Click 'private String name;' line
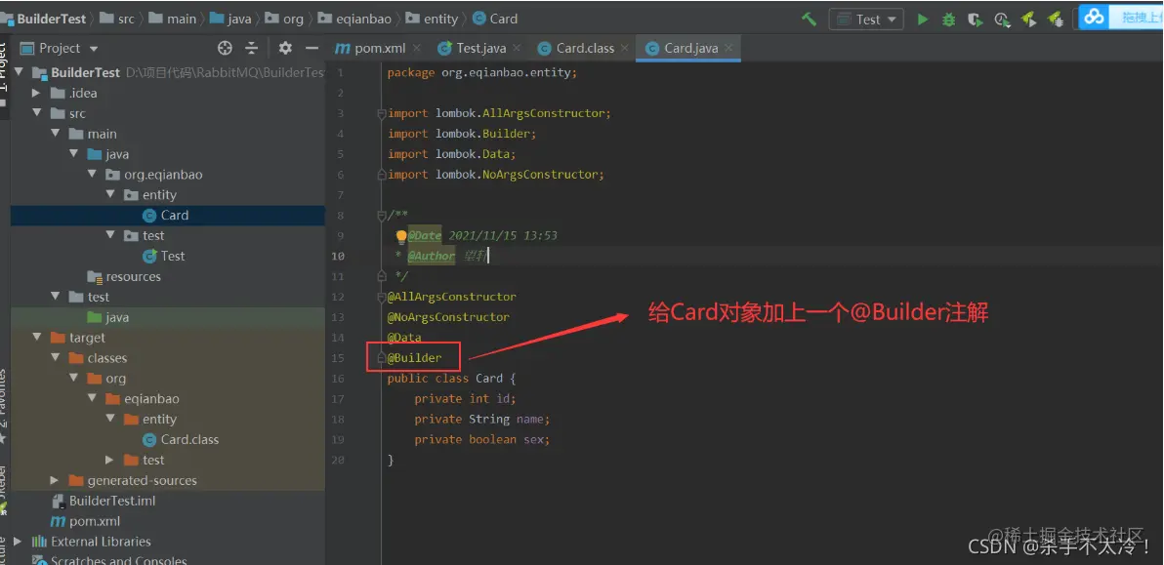Image resolution: width=1164 pixels, height=565 pixels. coord(481,419)
